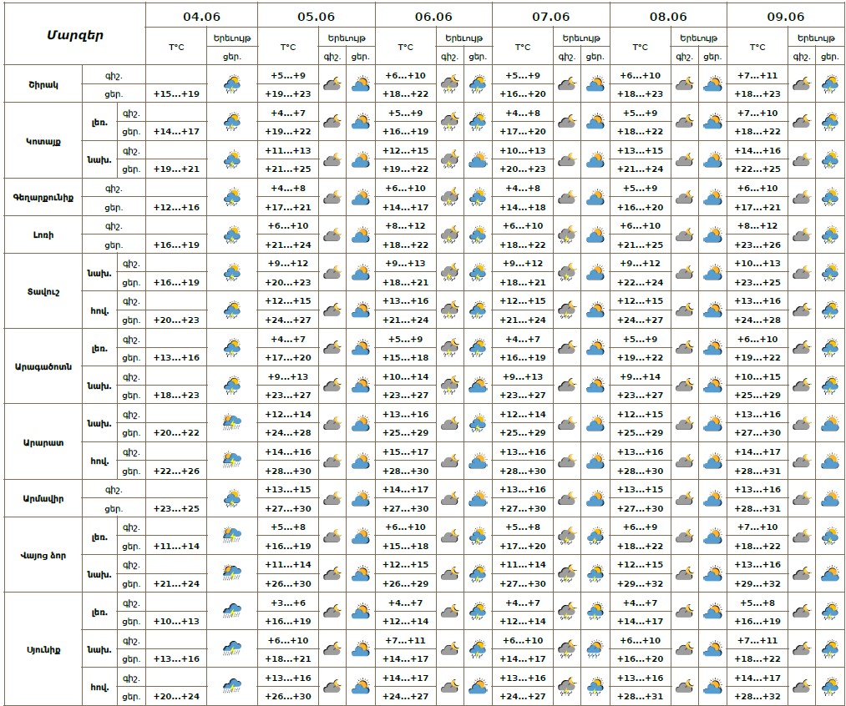
Task: Select Արագածոտն mountain daytime icon for 05.06
Action: pyautogui.click(x=361, y=348)
